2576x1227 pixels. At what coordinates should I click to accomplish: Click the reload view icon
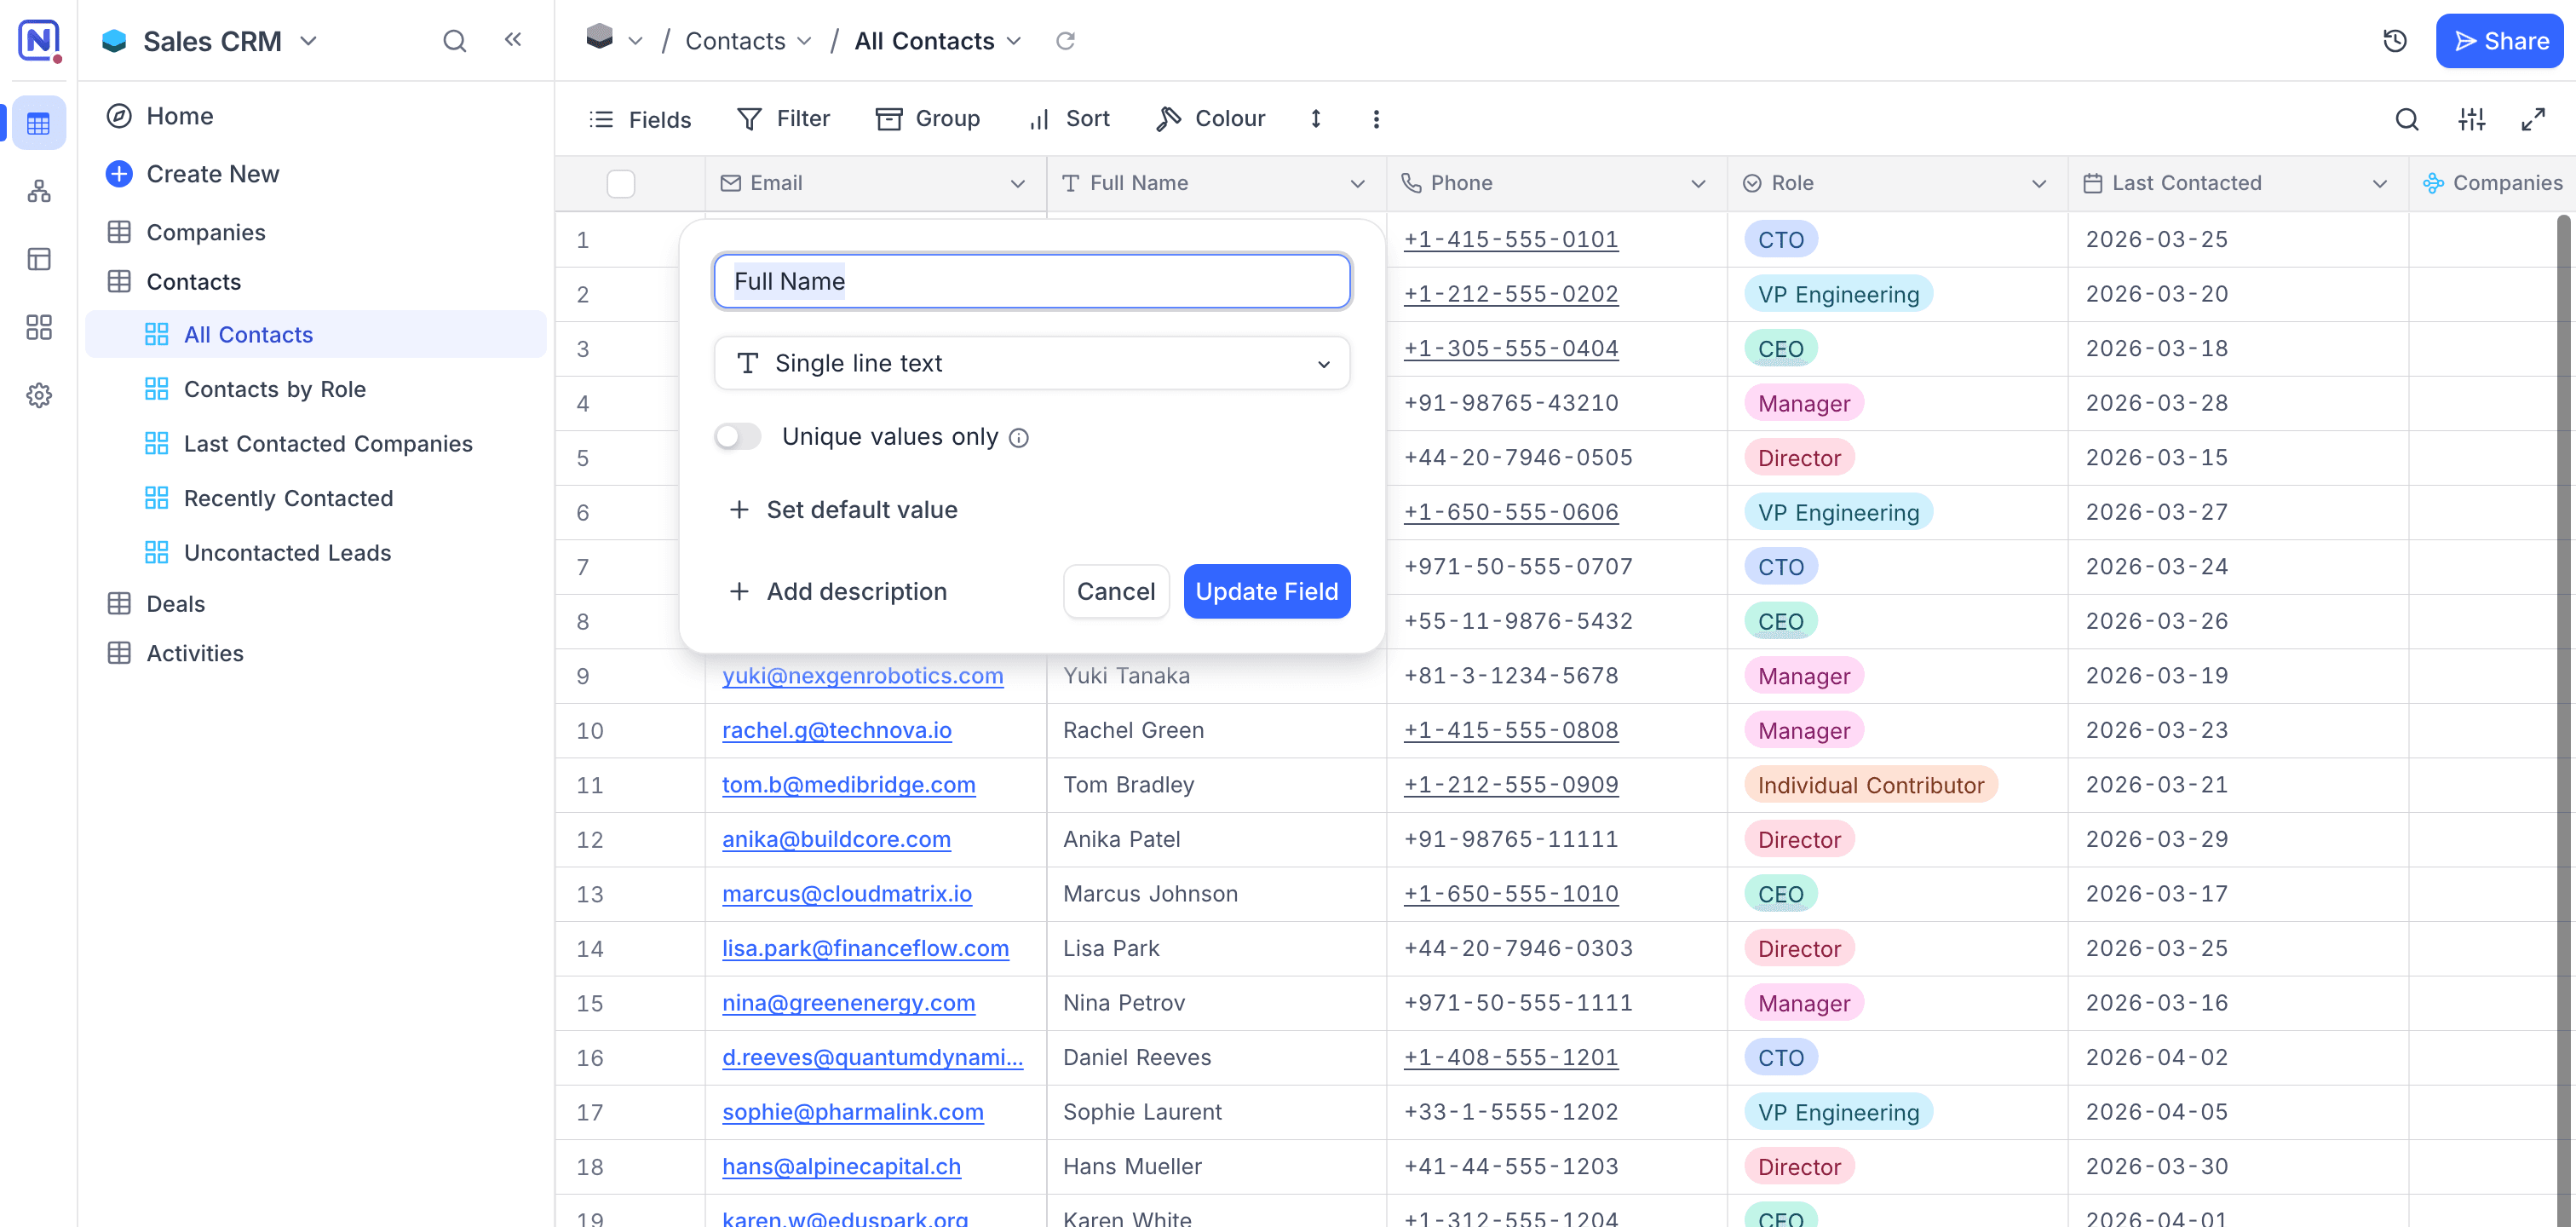(x=1065, y=41)
